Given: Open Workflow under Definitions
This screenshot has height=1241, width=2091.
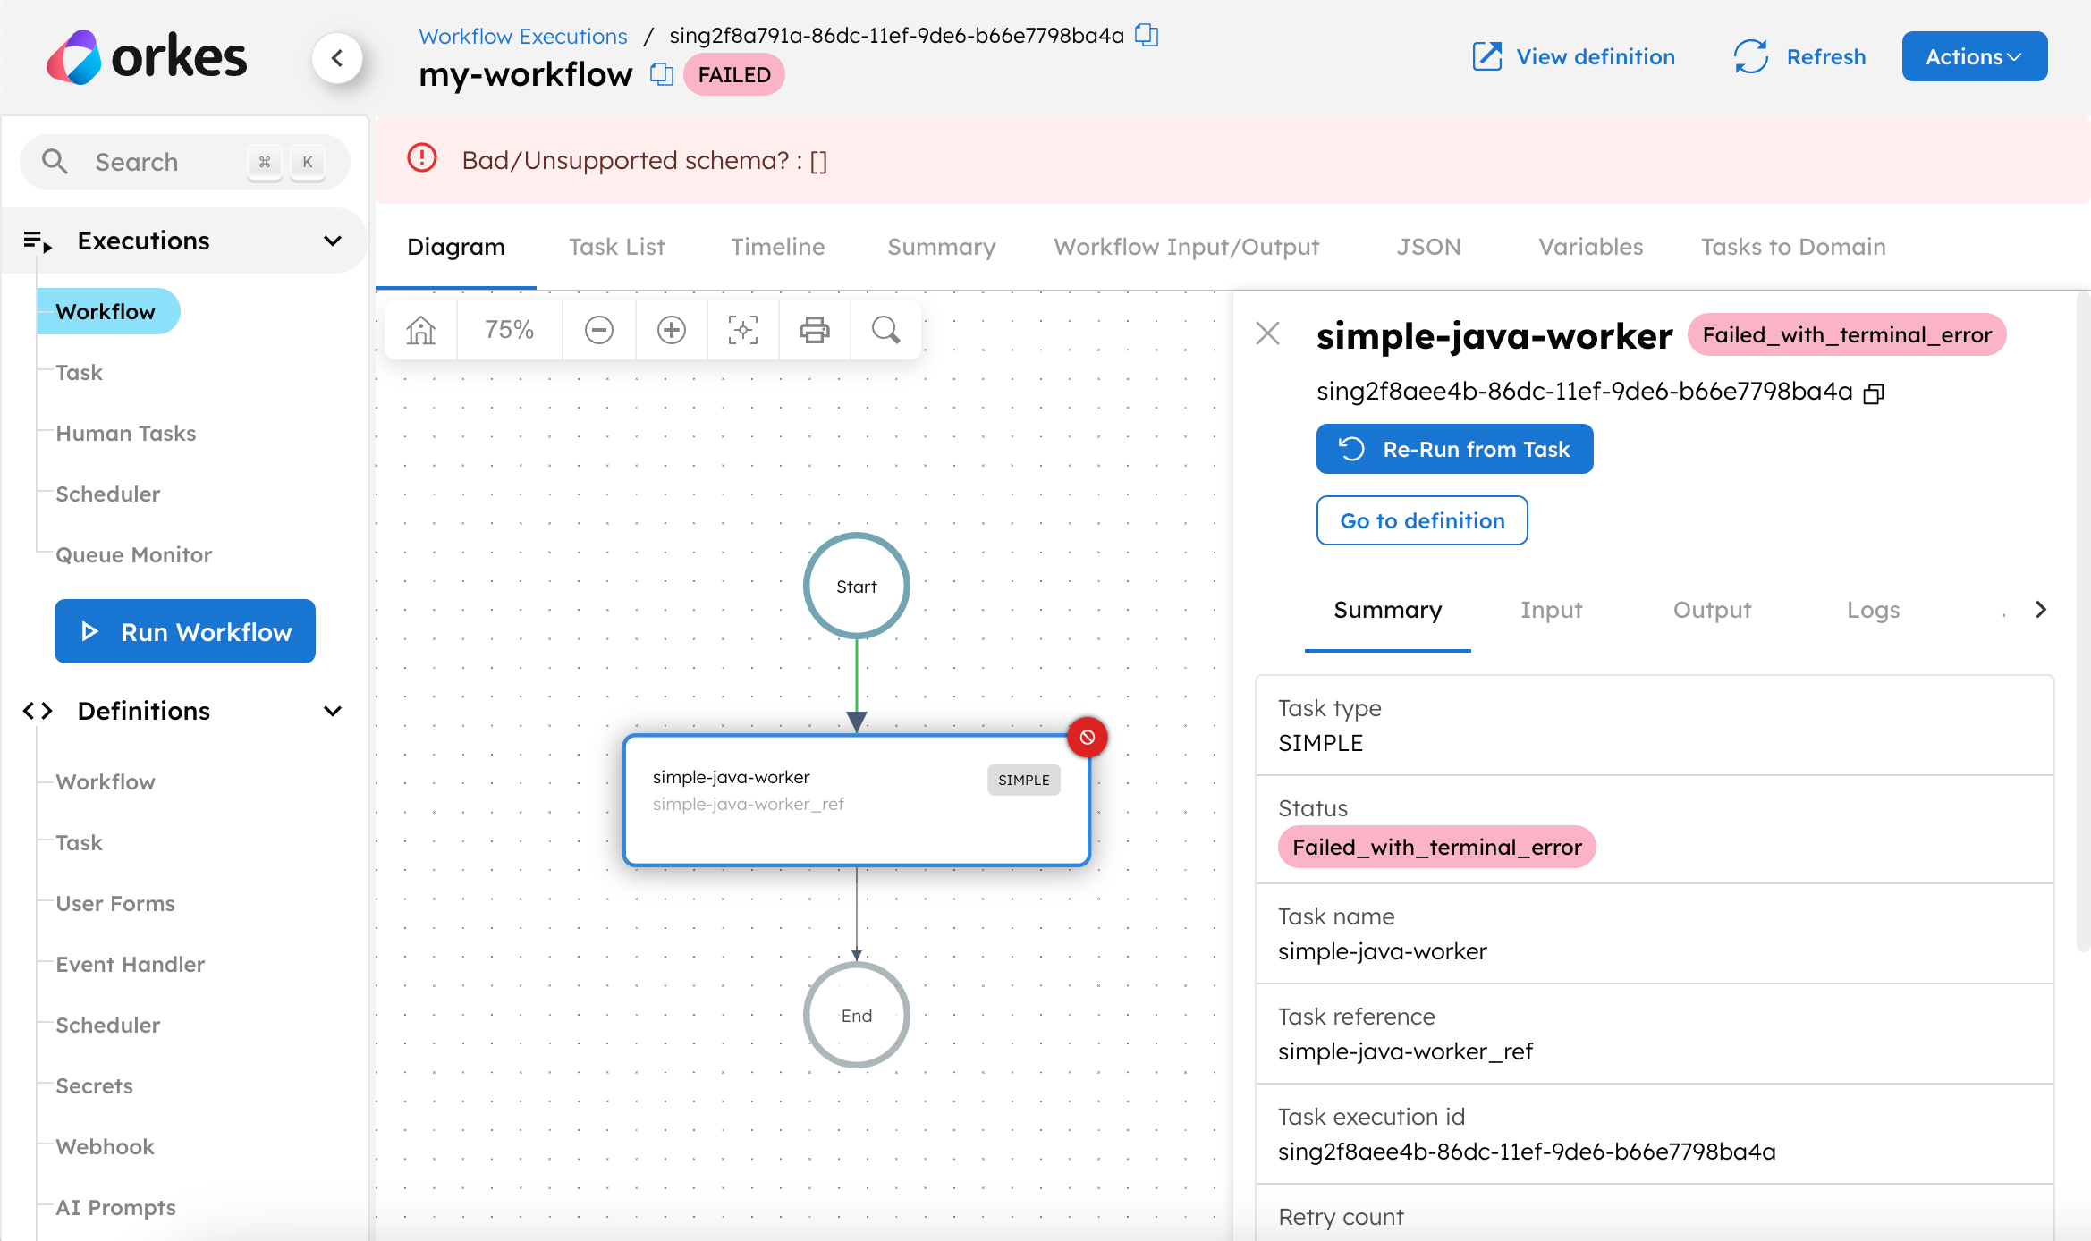Looking at the screenshot, I should (106, 781).
